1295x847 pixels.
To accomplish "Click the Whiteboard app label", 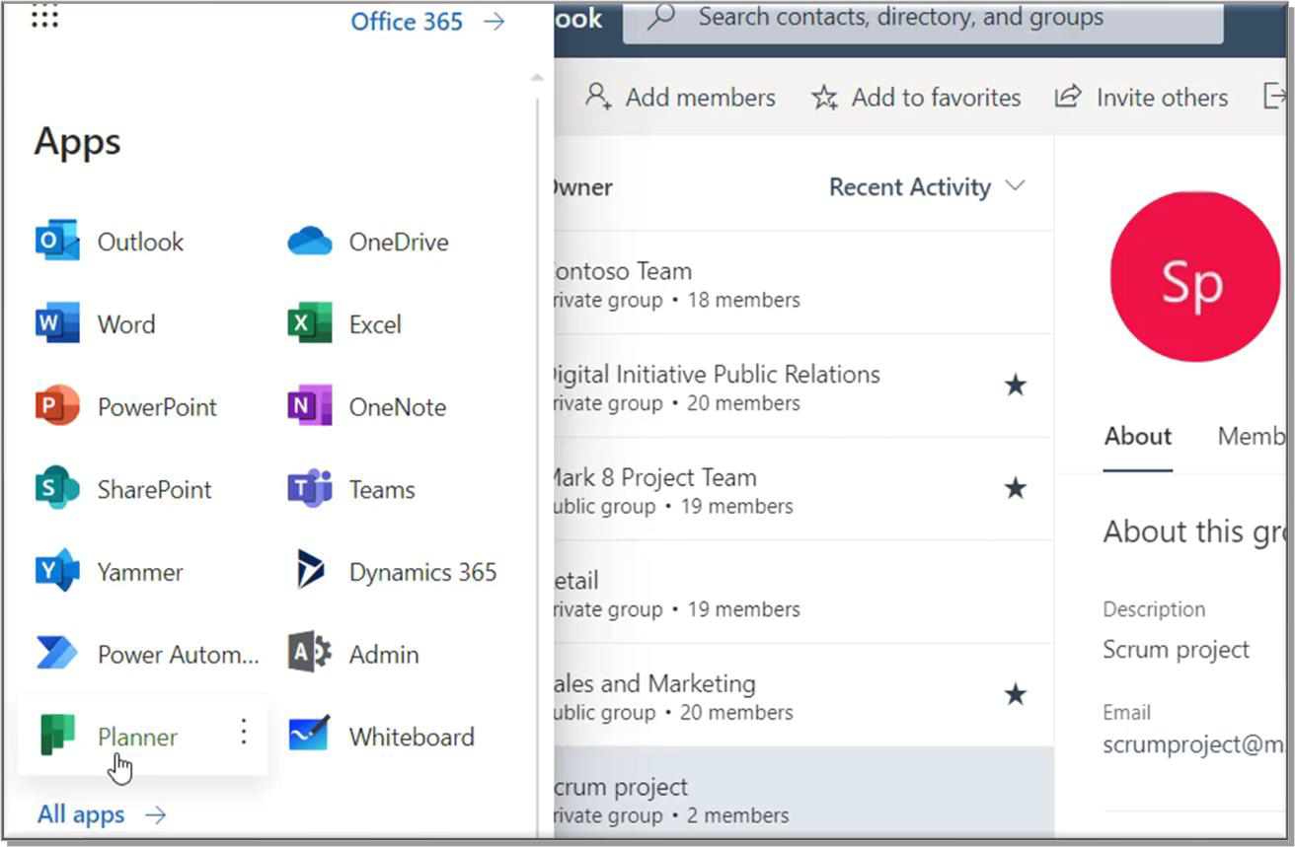I will pos(412,738).
